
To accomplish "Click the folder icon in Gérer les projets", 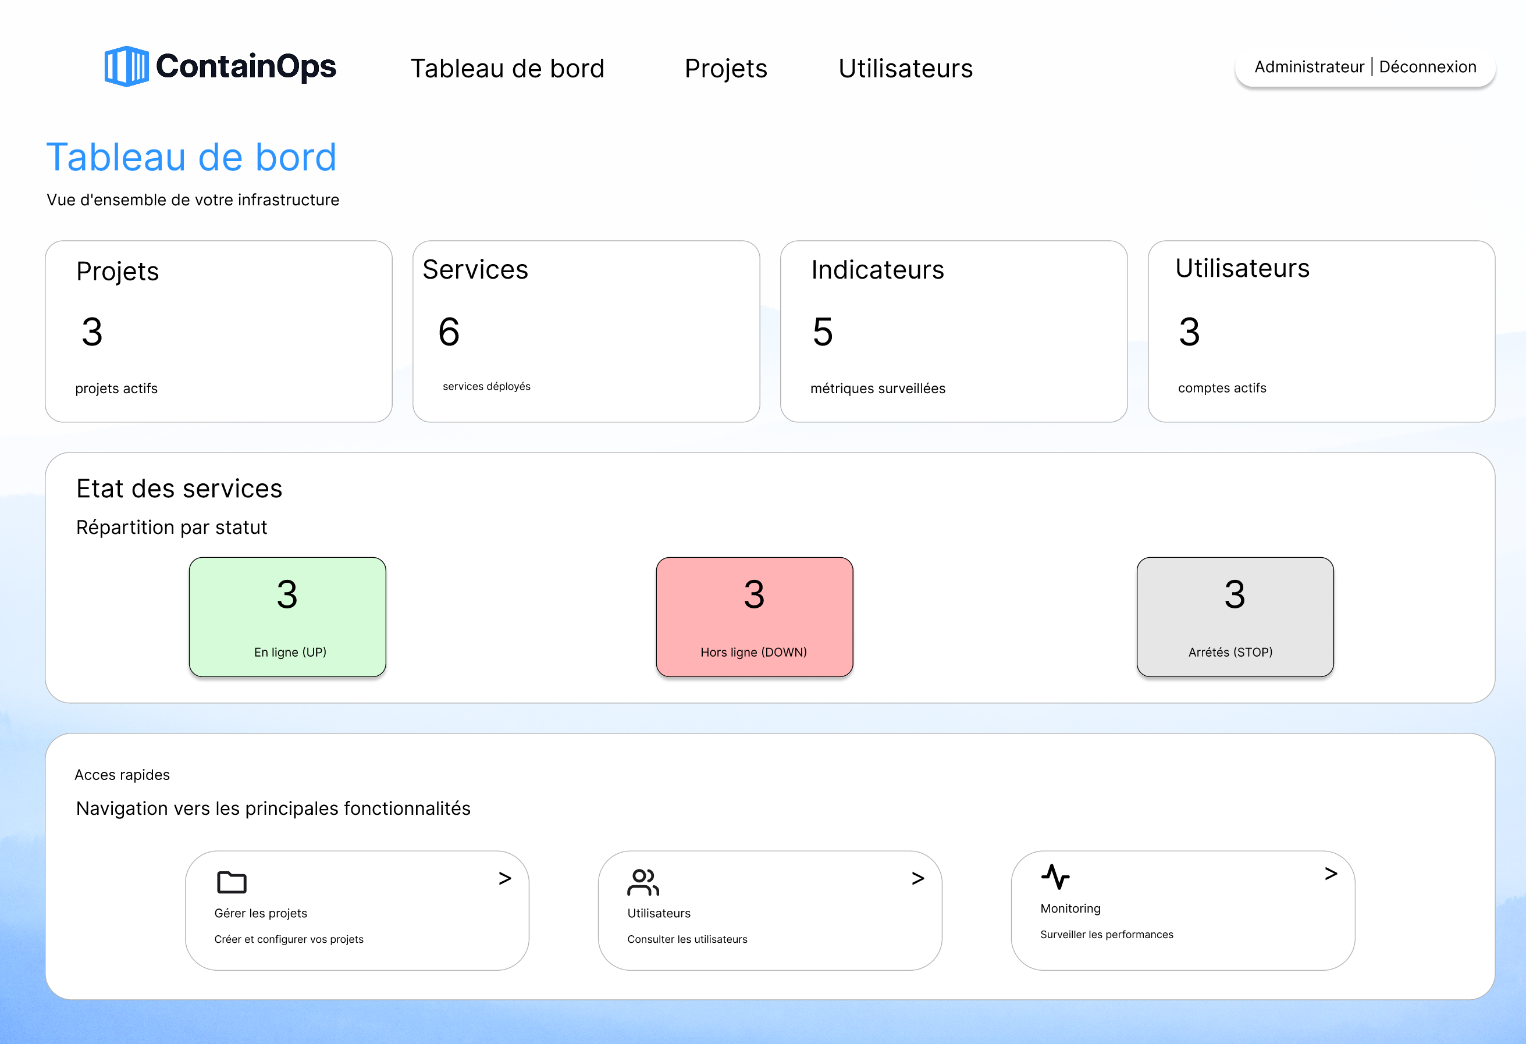I will (x=231, y=882).
